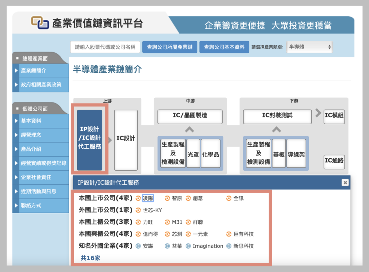The width and height of the screenshot is (369, 272).
Task: Select the IC/晶圓製造 box
Action: tap(190, 117)
